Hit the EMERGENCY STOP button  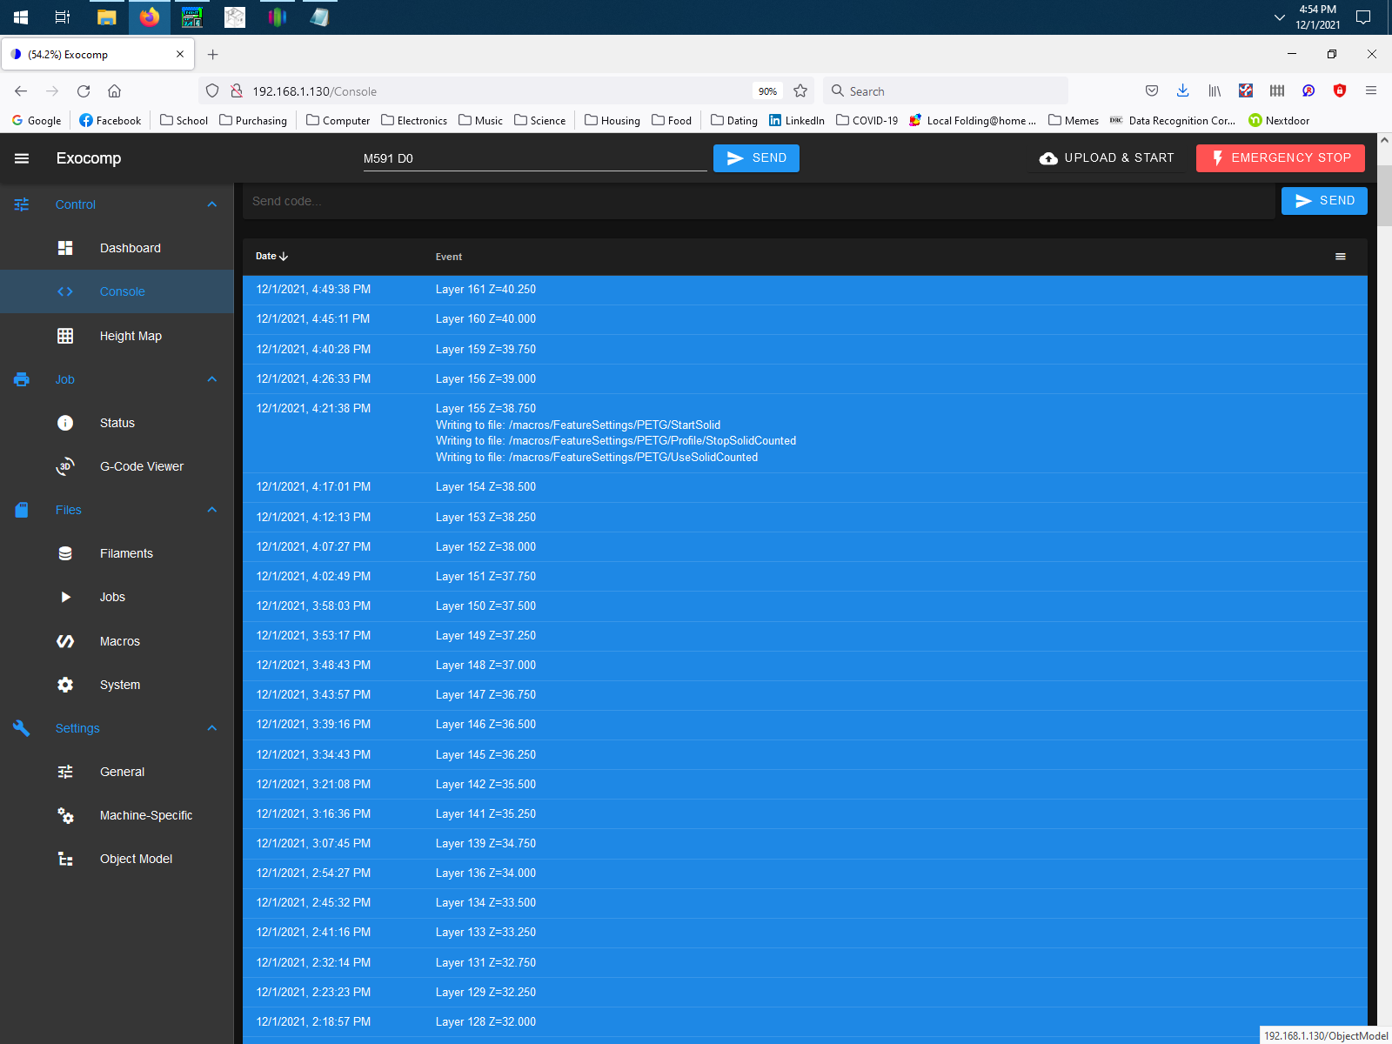click(x=1281, y=158)
